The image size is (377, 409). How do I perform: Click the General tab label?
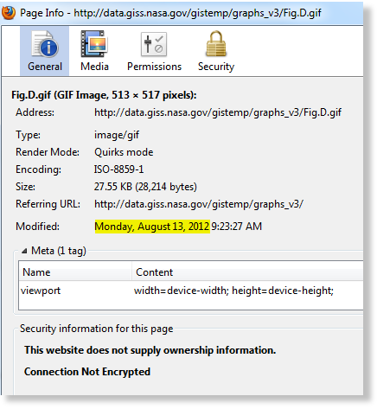[45, 67]
